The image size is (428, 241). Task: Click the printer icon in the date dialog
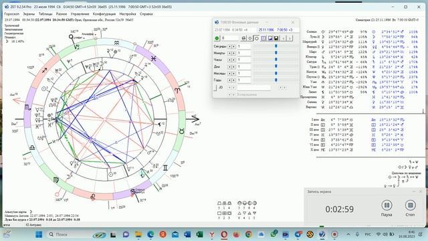pos(243,38)
